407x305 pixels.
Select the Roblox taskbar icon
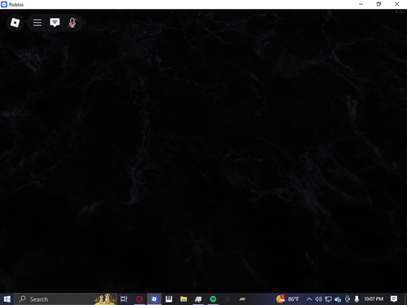point(154,299)
